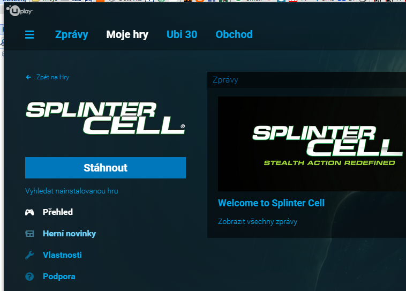Select the Herní novinky menu label

pyautogui.click(x=69, y=234)
